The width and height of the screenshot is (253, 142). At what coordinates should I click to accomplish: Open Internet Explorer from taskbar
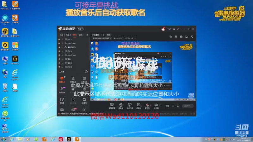12,139
